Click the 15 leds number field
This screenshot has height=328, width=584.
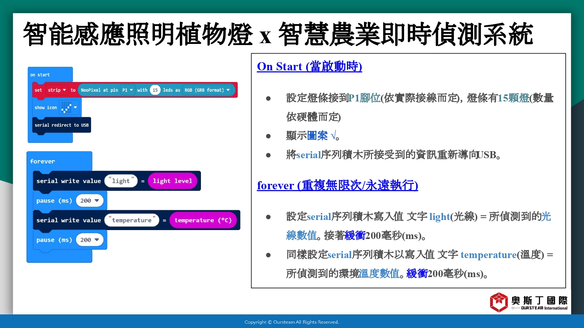[155, 90]
